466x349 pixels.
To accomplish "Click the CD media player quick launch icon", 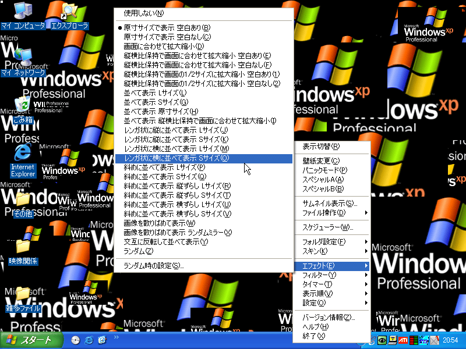I will pyautogui.click(x=76, y=340).
